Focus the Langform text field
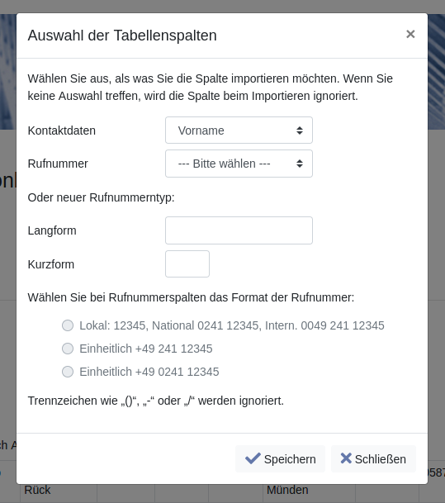This screenshot has width=445, height=503. pyautogui.click(x=239, y=230)
